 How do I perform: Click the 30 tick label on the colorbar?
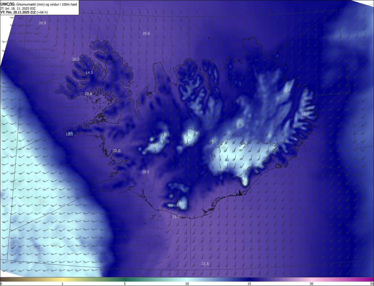[311, 284]
